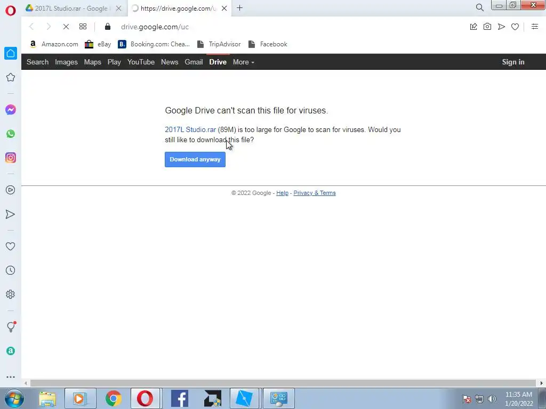Open History clock in the sidebar

pyautogui.click(x=11, y=270)
